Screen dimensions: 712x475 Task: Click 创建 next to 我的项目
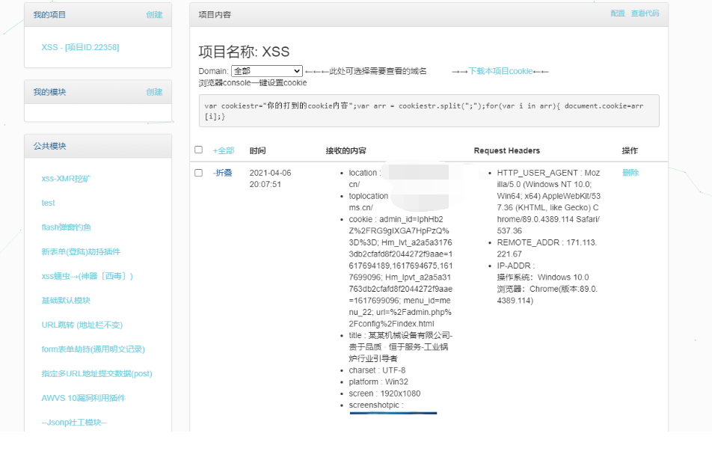(154, 15)
